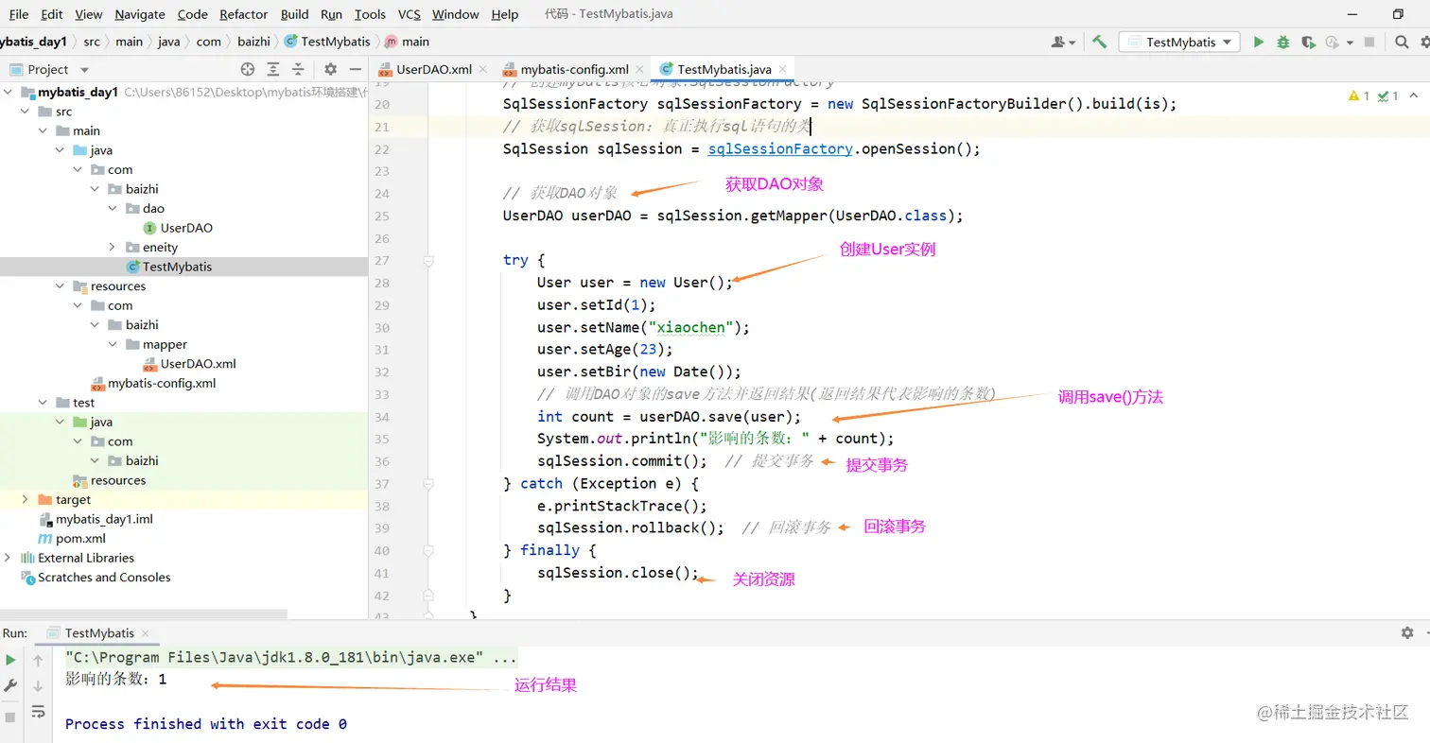Fold the try block at line 27
1430x743 pixels.
tap(428, 260)
